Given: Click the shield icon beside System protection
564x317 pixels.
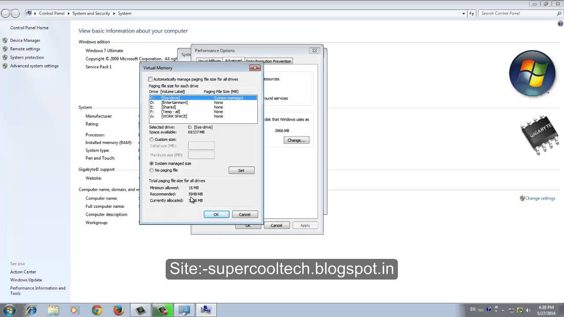Looking at the screenshot, I should pos(5,57).
